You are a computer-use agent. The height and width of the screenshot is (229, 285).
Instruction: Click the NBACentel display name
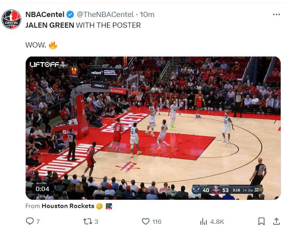click(x=44, y=15)
